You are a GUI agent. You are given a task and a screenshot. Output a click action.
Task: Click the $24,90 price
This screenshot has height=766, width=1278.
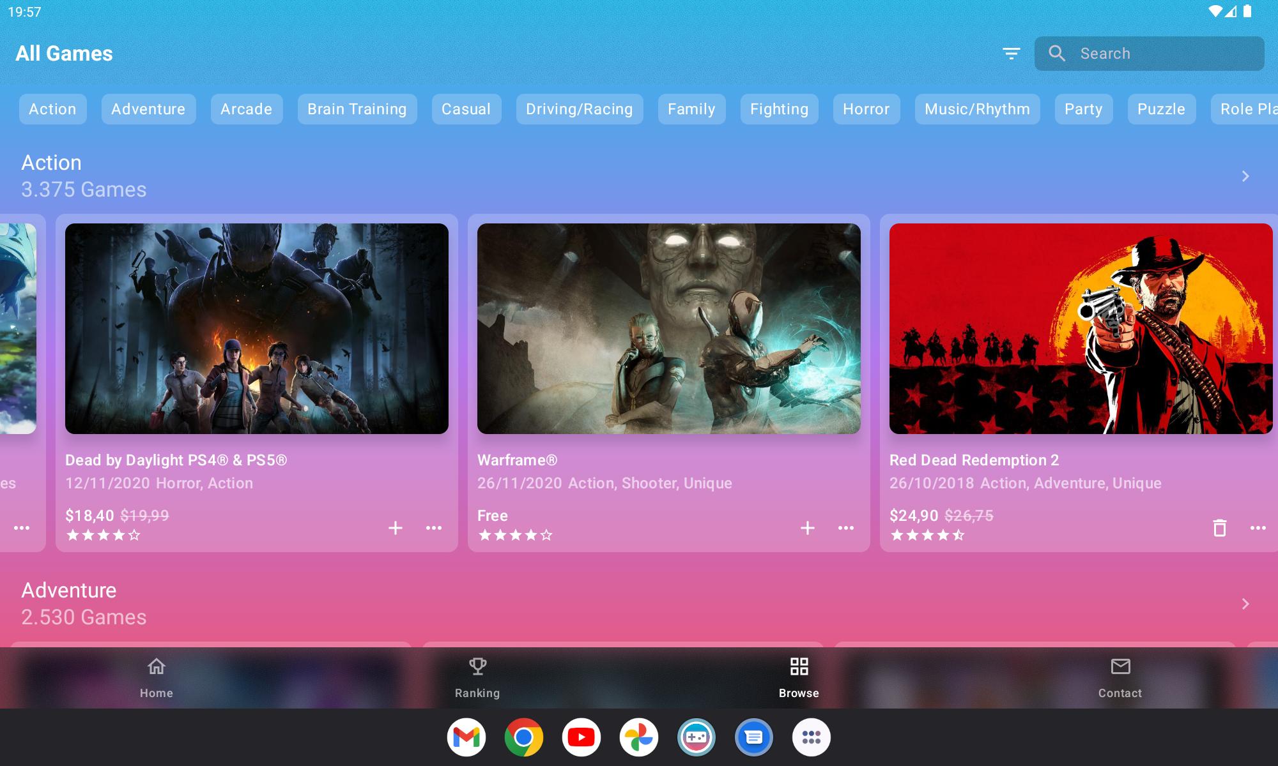(914, 516)
